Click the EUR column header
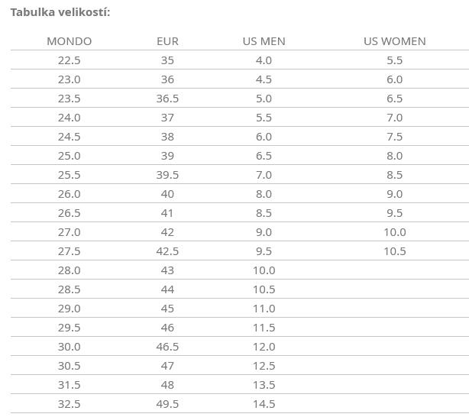Screen dimensions: 469x417 point(167,41)
